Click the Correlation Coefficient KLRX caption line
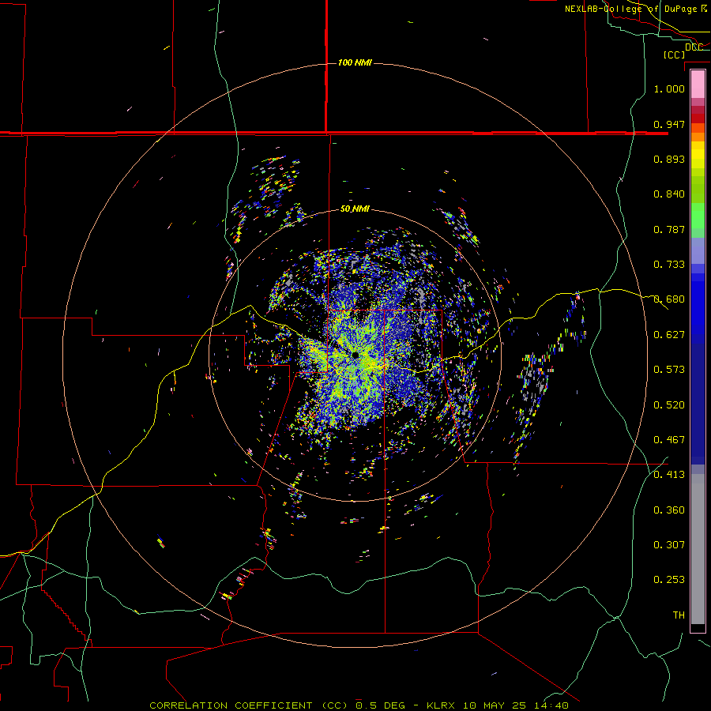This screenshot has height=711, width=711. 359,705
